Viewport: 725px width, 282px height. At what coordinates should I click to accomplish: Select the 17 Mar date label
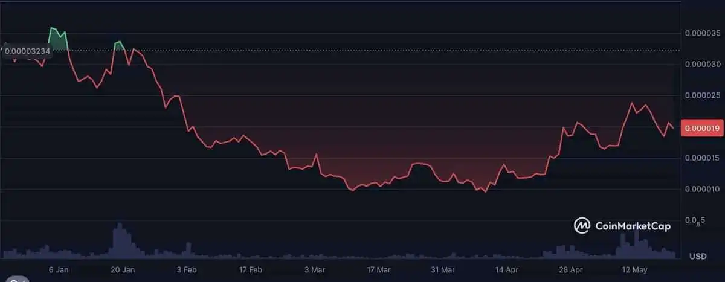click(x=378, y=270)
